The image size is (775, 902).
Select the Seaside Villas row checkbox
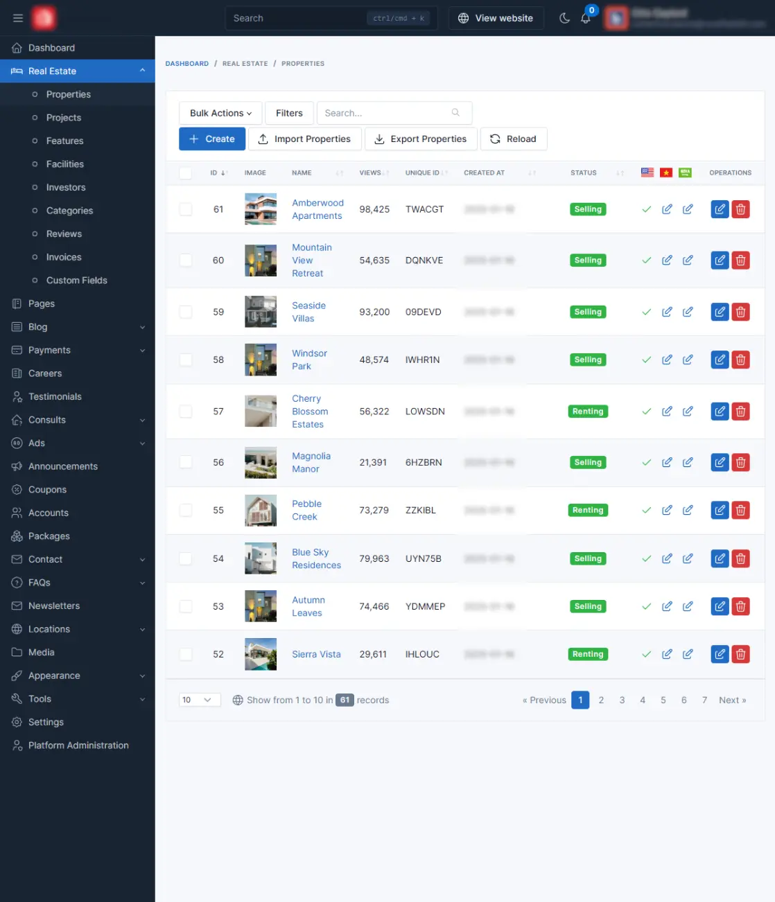pyautogui.click(x=186, y=312)
